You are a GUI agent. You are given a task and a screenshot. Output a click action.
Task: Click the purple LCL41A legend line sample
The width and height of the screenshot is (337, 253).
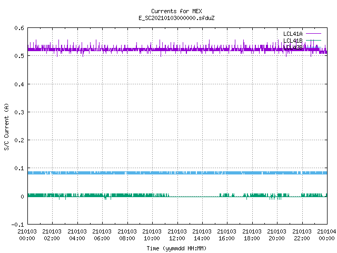tap(313, 34)
